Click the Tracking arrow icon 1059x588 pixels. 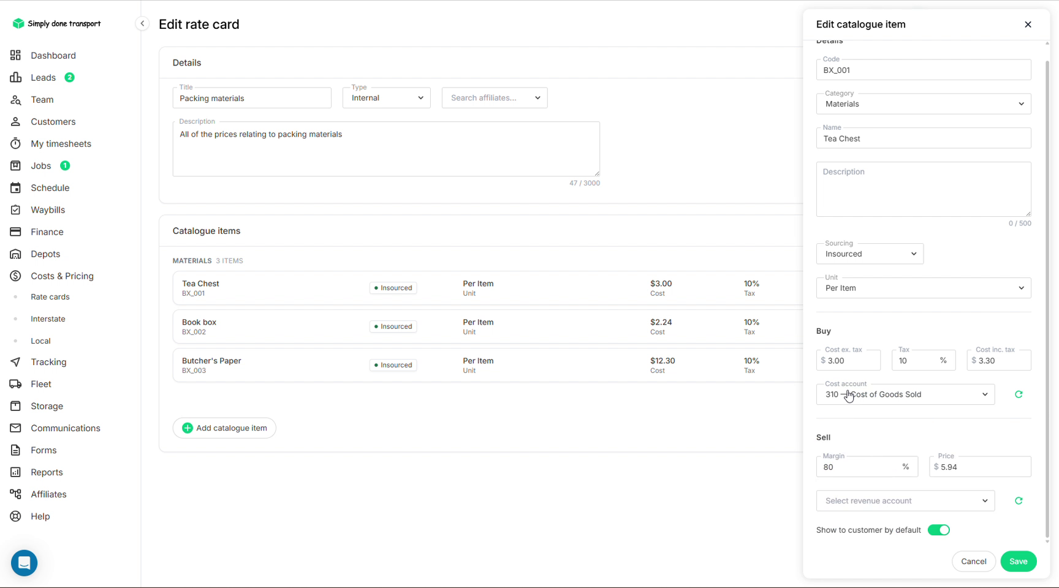click(x=15, y=362)
